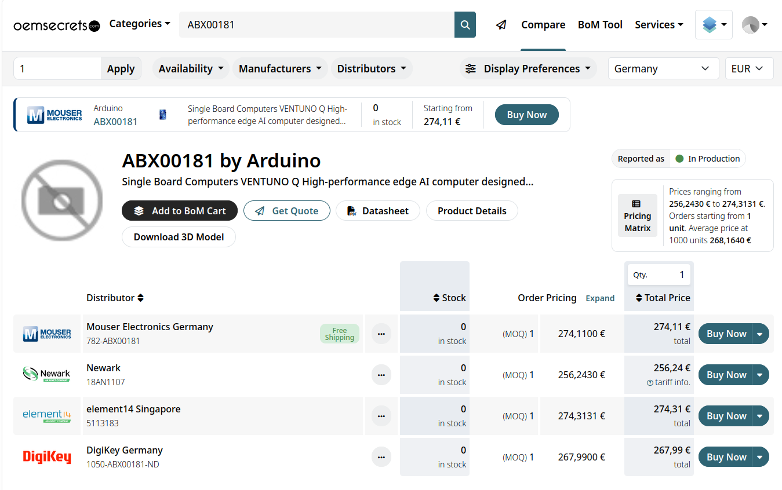Sort by Stock column

tap(449, 298)
